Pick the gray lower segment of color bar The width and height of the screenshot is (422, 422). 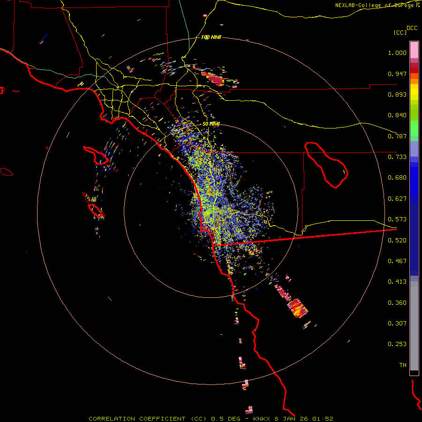coord(414,326)
